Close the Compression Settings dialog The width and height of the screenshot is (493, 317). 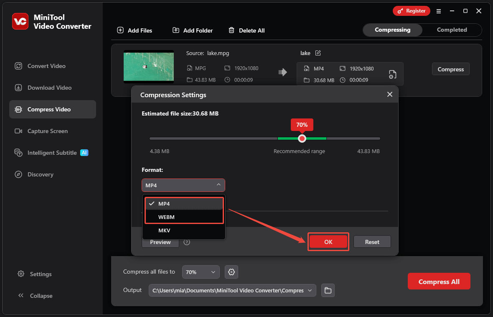point(389,95)
